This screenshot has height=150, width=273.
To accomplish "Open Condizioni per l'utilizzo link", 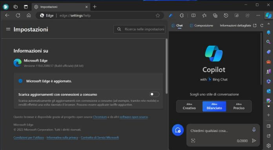I will (29, 137).
